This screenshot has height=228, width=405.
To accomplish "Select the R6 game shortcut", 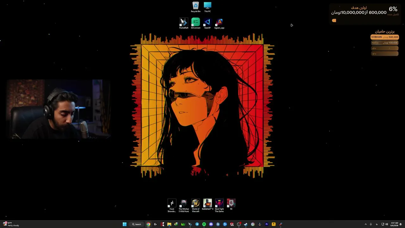I will tap(231, 205).
